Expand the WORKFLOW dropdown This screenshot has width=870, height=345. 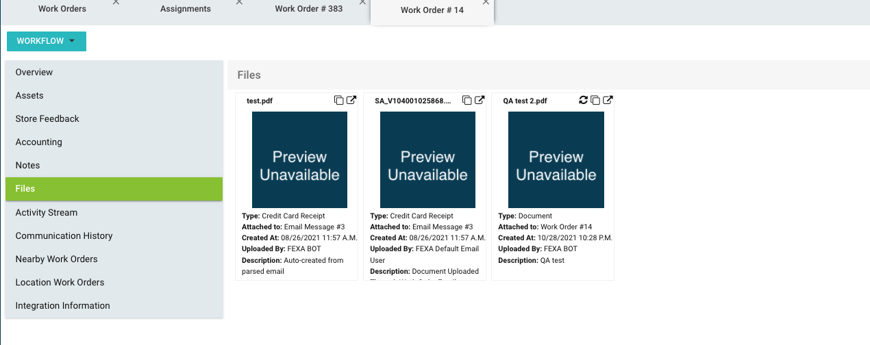pos(47,41)
